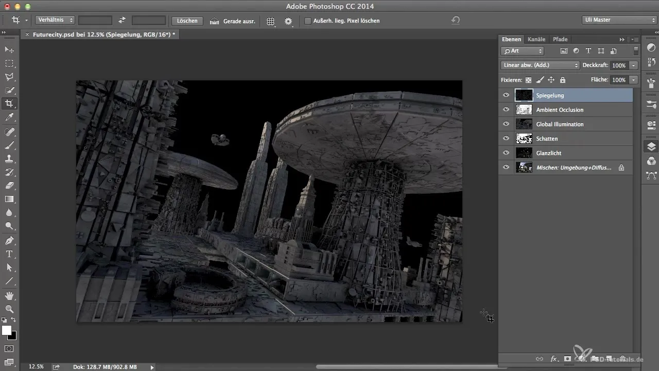Toggle Quick Mask mode
This screenshot has height=371, width=659.
tap(9, 349)
